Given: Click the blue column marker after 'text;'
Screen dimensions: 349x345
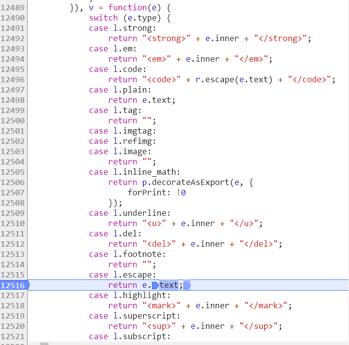Looking at the screenshot, I should point(186,285).
